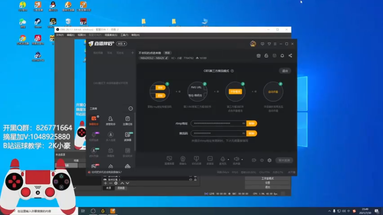Viewport: 383px width, 215px height.
Task: Reveal the rtmp address with its eye icon
Action: [244, 123]
